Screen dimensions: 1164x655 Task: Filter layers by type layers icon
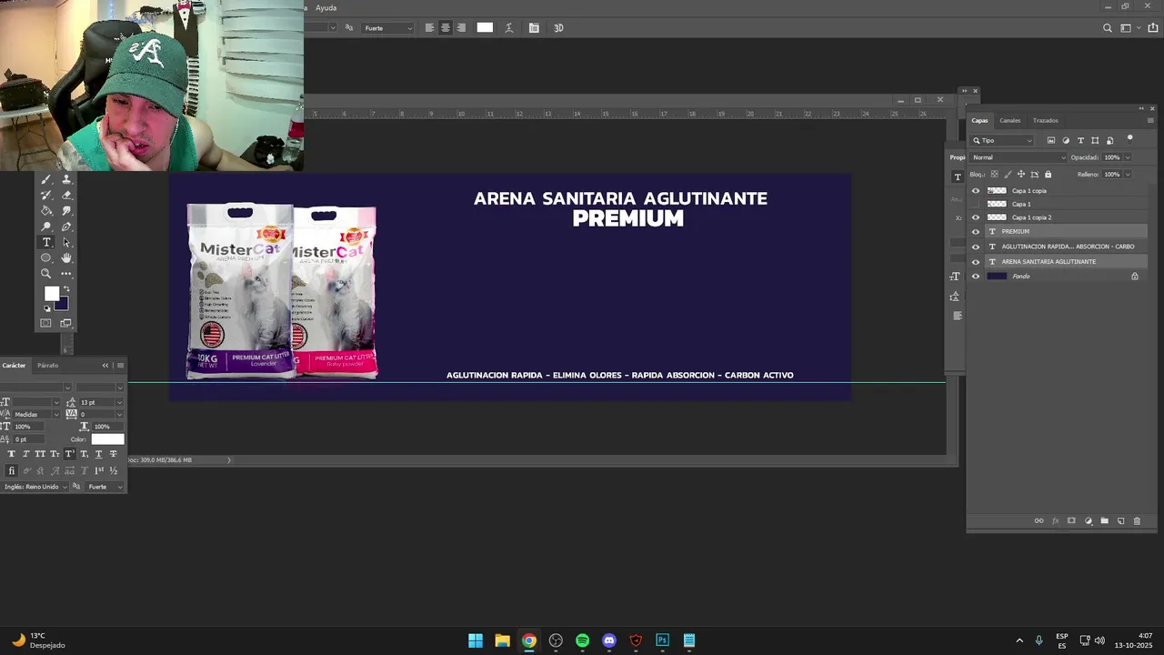pos(1080,140)
